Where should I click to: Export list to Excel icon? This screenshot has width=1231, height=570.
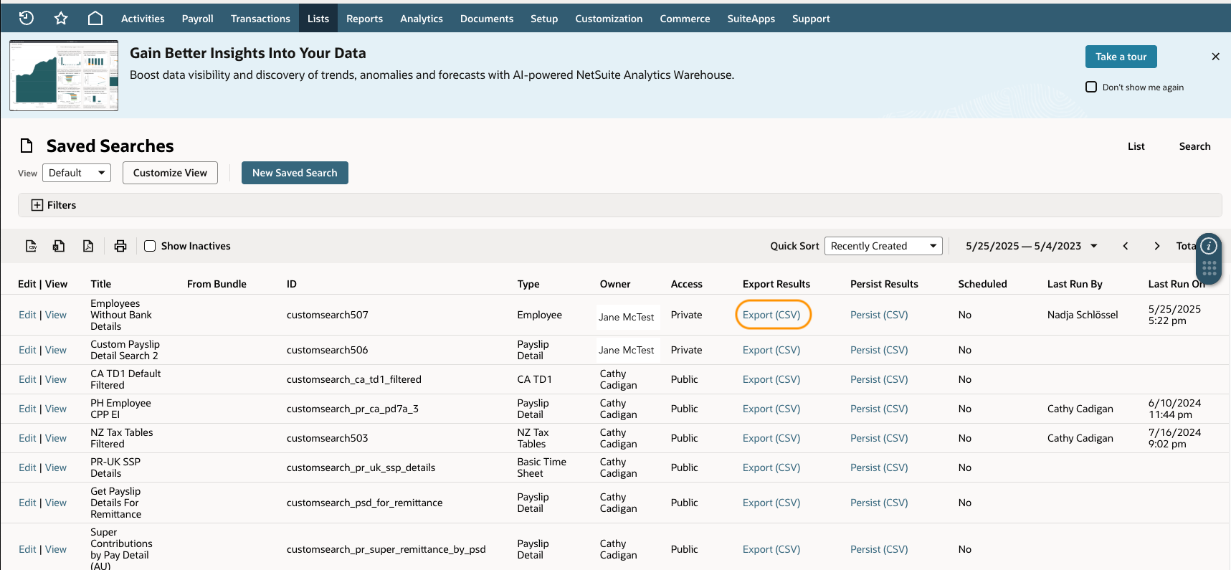coord(59,246)
